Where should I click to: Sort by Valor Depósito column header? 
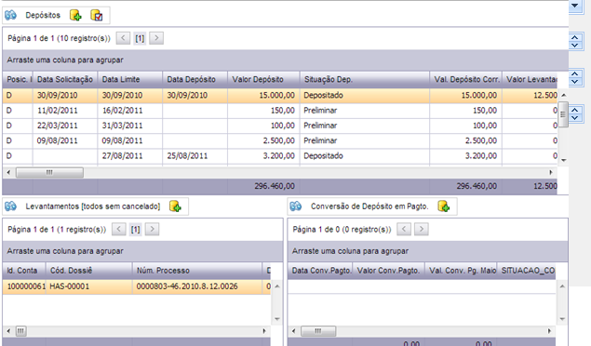(x=263, y=79)
